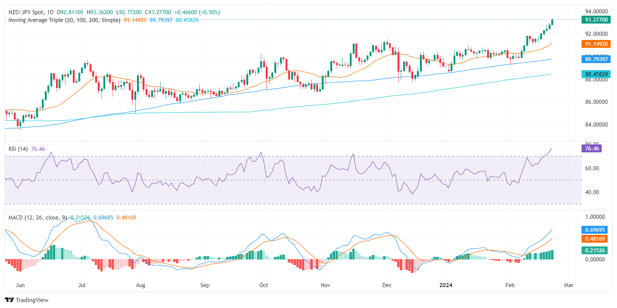This screenshot has width=617, height=308.
Task: Click the 86.00000 price scale label
Action: tap(596, 102)
